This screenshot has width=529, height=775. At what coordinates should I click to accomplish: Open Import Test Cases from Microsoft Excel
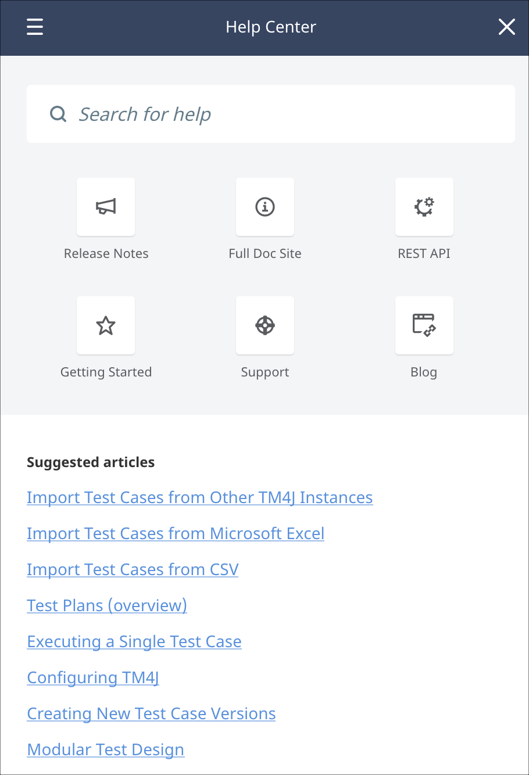coord(176,534)
